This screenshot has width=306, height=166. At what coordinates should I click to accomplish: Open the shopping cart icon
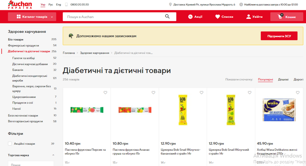(x=280, y=17)
